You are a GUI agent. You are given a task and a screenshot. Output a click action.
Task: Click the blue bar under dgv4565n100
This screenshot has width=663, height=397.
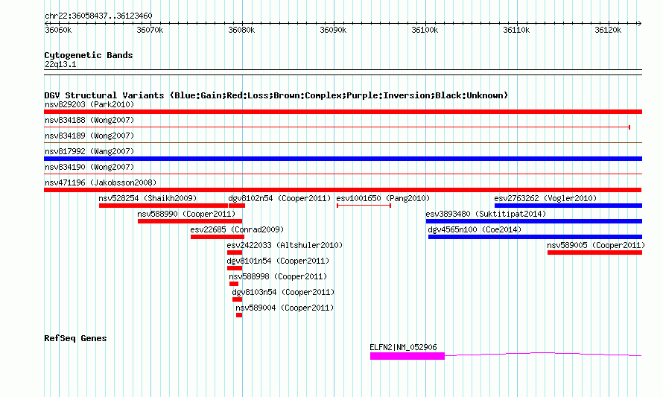pos(536,237)
